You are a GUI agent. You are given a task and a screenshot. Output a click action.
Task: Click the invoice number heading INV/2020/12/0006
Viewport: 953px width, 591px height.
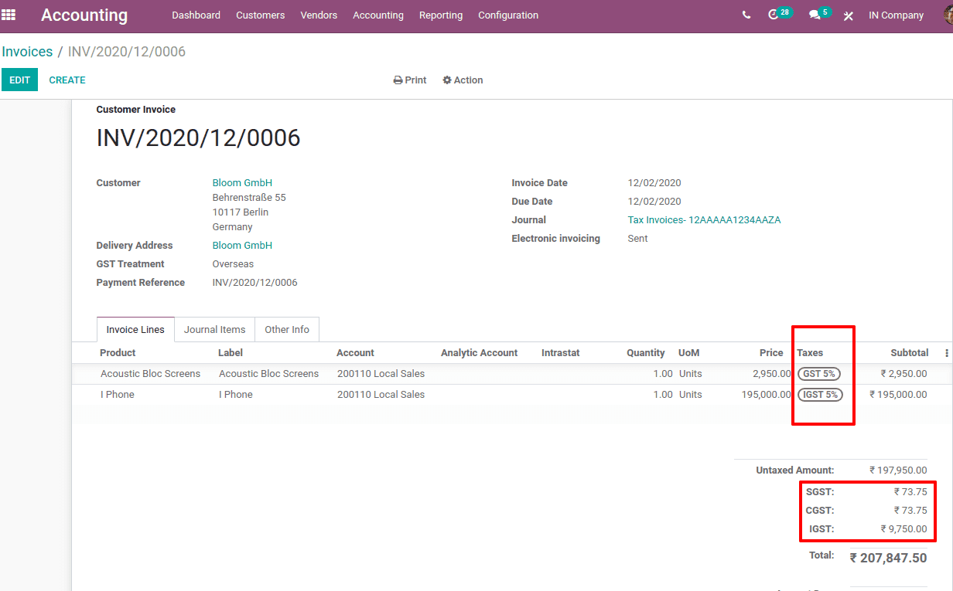[198, 138]
